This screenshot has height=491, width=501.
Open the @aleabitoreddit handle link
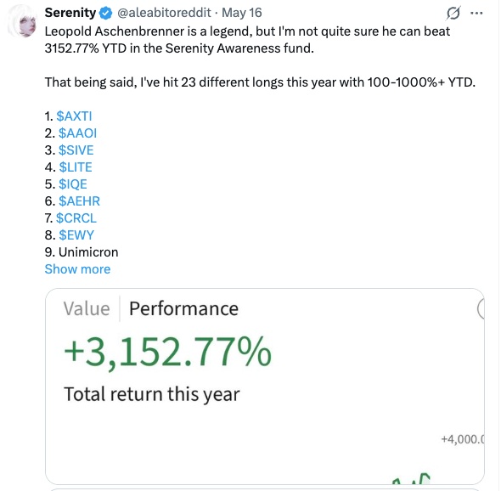pyautogui.click(x=164, y=13)
